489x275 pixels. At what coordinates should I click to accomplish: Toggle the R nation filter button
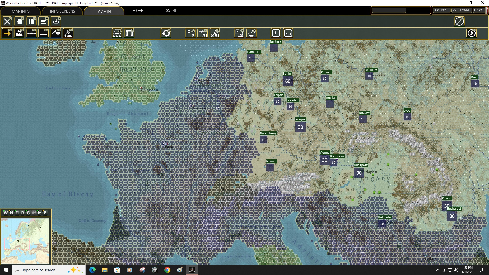22,213
